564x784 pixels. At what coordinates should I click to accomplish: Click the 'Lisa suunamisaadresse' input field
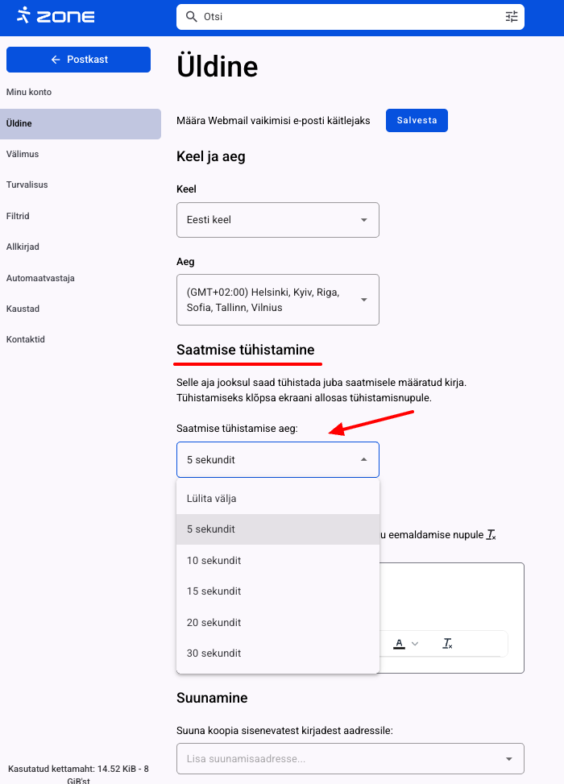(x=338, y=759)
